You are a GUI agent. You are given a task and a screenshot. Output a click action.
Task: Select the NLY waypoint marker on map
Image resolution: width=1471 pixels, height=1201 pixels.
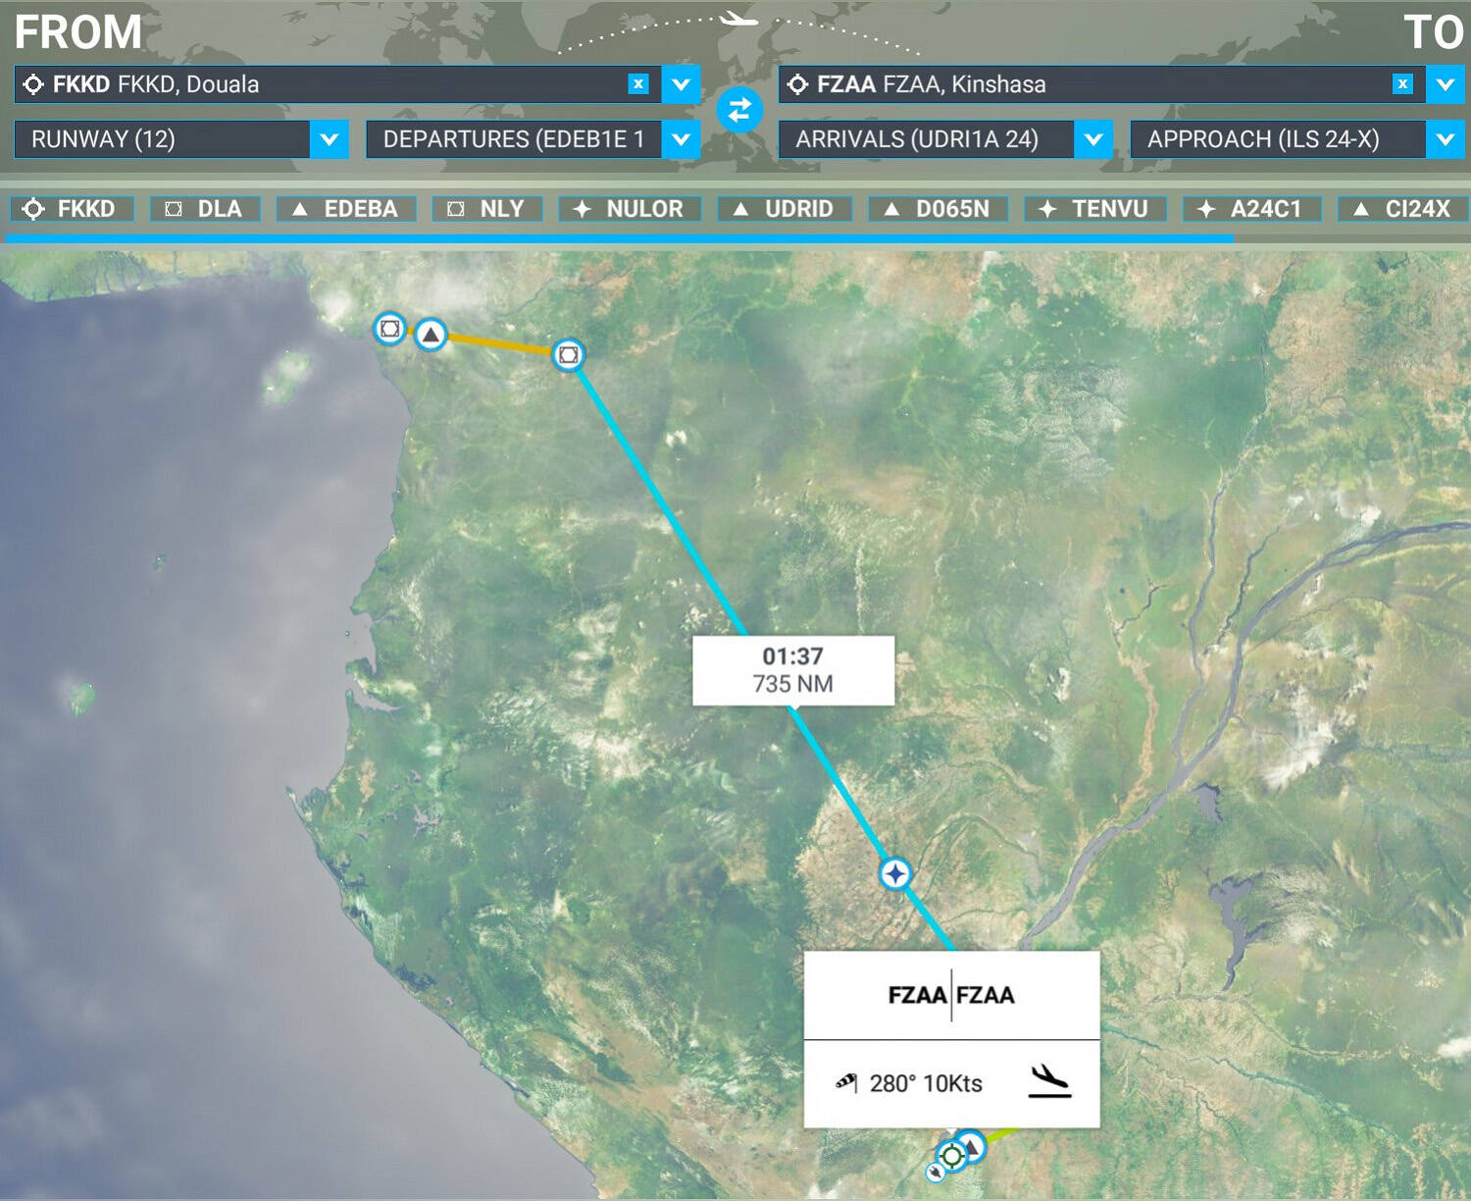[569, 354]
